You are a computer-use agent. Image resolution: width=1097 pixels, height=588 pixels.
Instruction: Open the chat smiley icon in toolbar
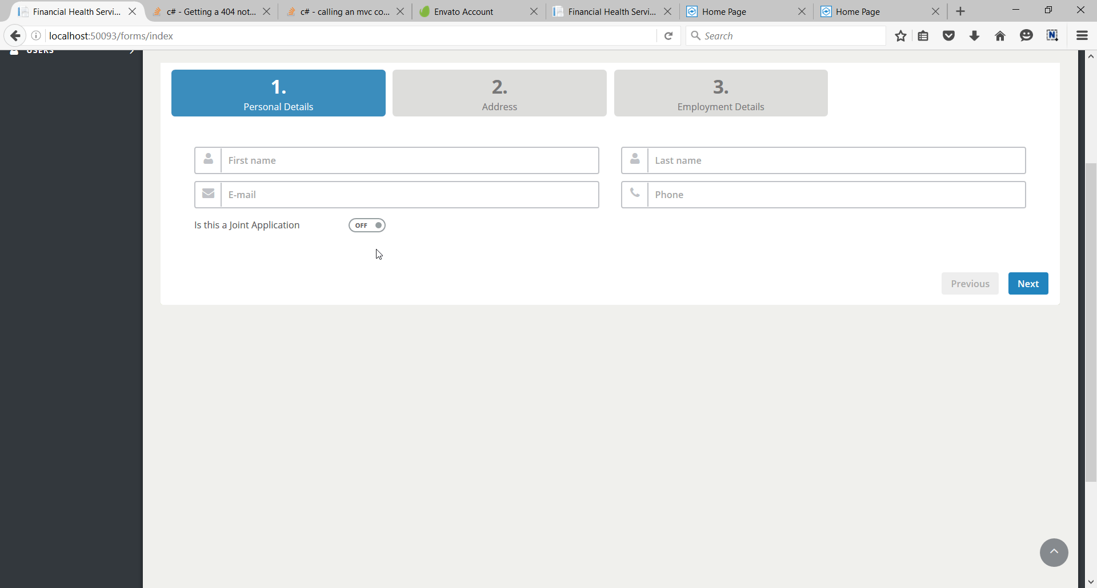[1026, 36]
